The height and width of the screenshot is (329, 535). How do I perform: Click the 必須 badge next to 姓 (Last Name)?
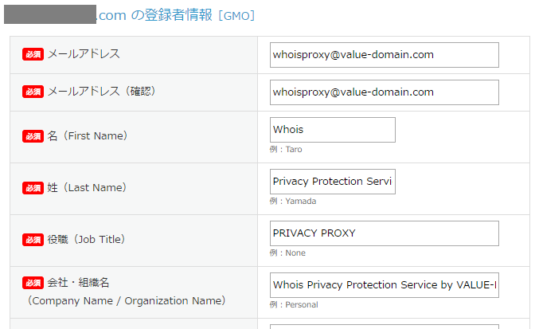tap(33, 188)
